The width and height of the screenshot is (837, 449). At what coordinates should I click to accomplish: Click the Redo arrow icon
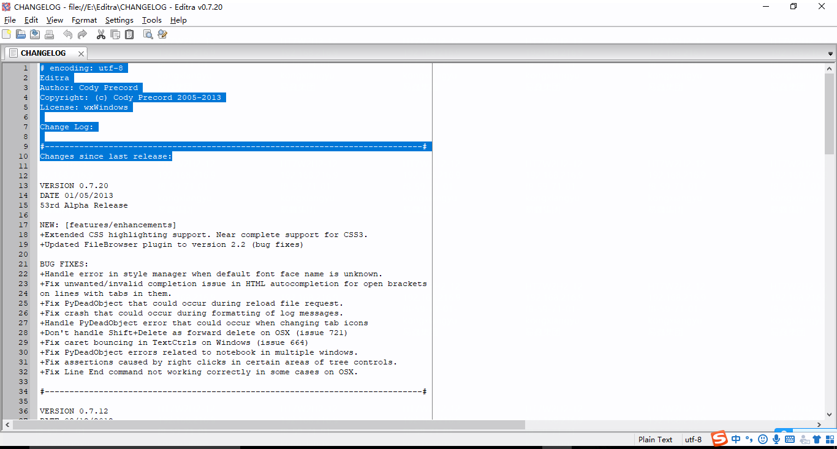(x=82, y=34)
